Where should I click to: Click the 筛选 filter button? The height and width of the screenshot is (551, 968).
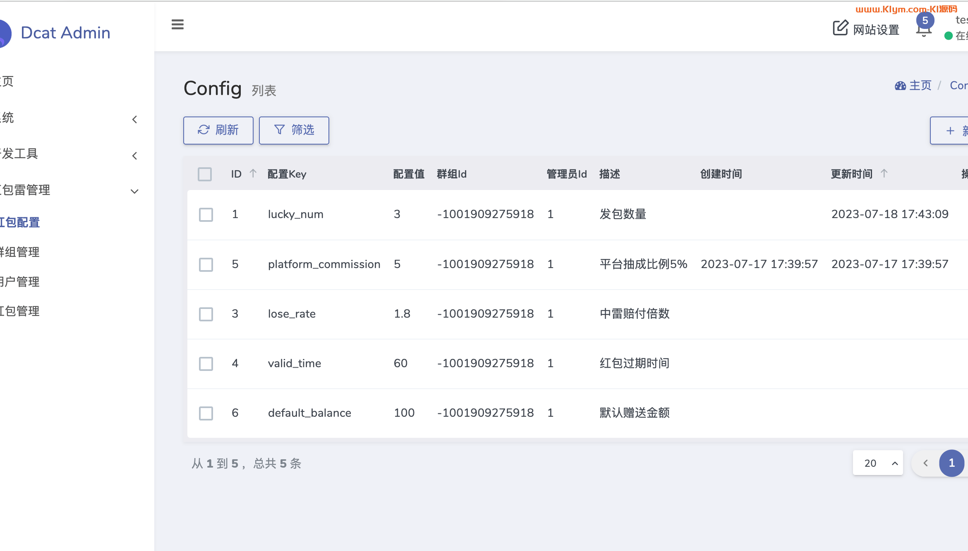[x=294, y=131]
